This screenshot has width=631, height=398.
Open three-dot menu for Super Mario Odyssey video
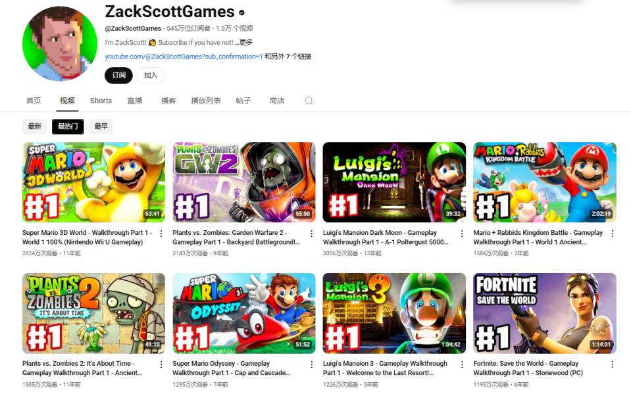(x=311, y=364)
